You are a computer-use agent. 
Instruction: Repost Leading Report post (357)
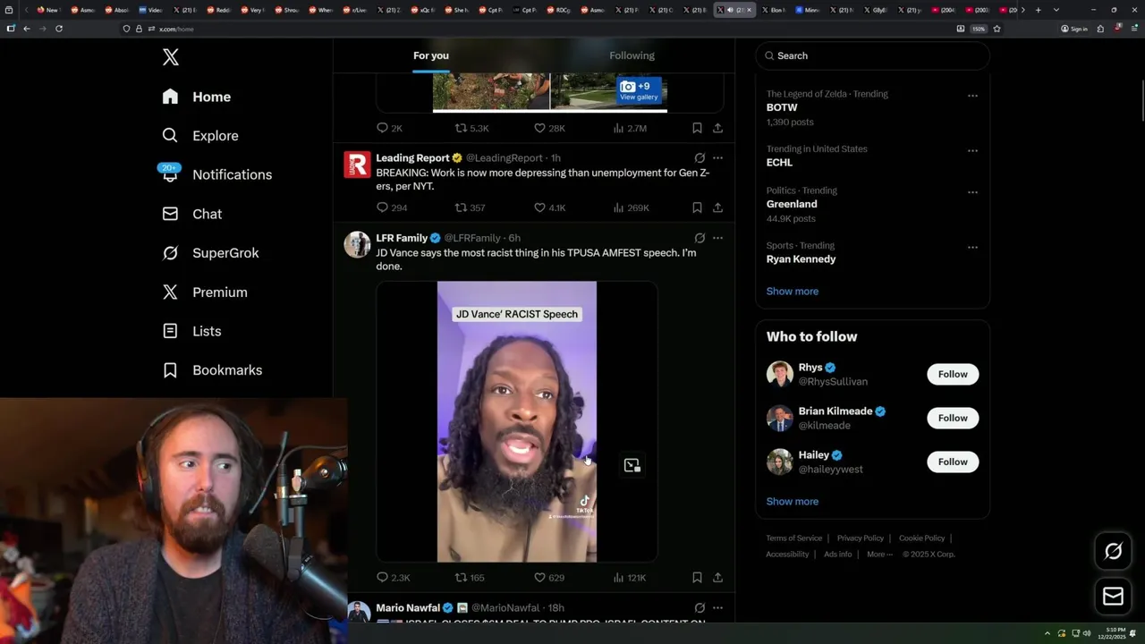click(x=471, y=208)
